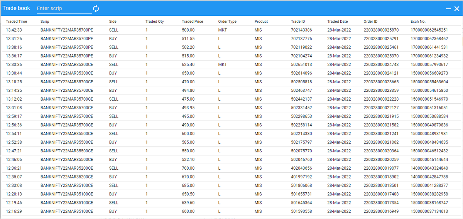Click the Order ID column header
The height and width of the screenshot is (219, 463).
(370, 22)
